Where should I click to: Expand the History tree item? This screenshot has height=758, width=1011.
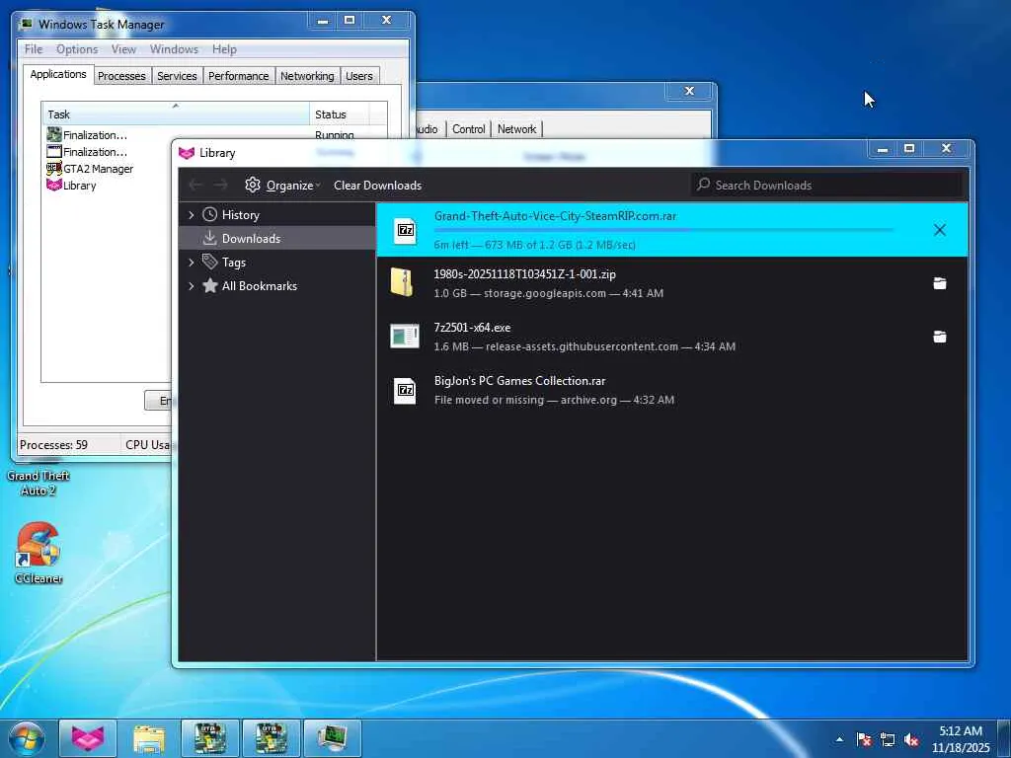click(x=191, y=214)
